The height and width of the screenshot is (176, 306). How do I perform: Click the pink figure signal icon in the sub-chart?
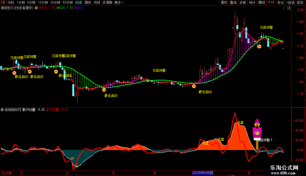click(x=257, y=129)
